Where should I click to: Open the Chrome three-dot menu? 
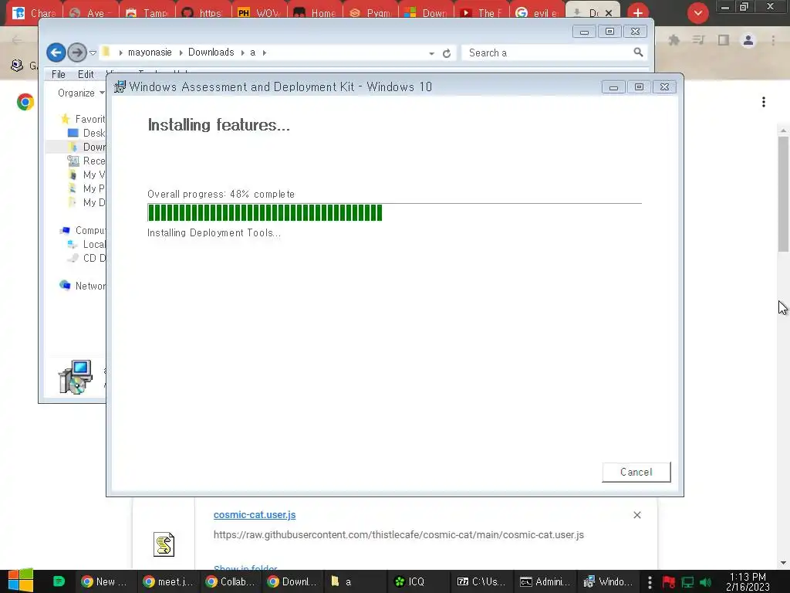pos(773,40)
